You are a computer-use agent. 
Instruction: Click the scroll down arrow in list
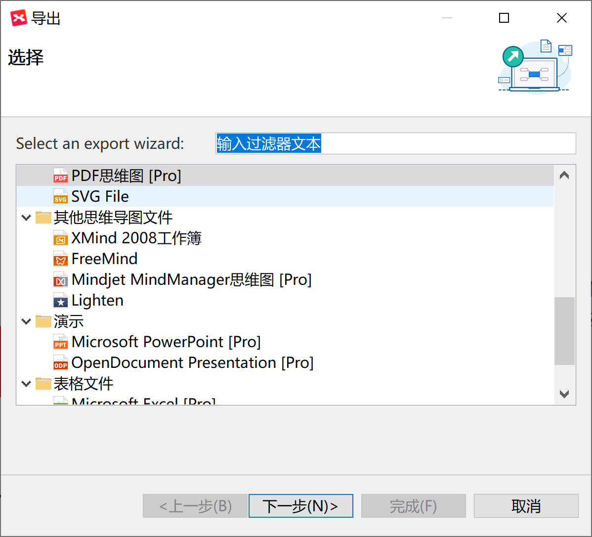564,394
